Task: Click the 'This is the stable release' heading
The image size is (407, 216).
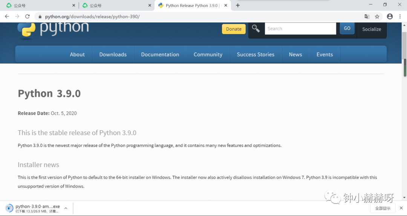Action: click(x=77, y=133)
